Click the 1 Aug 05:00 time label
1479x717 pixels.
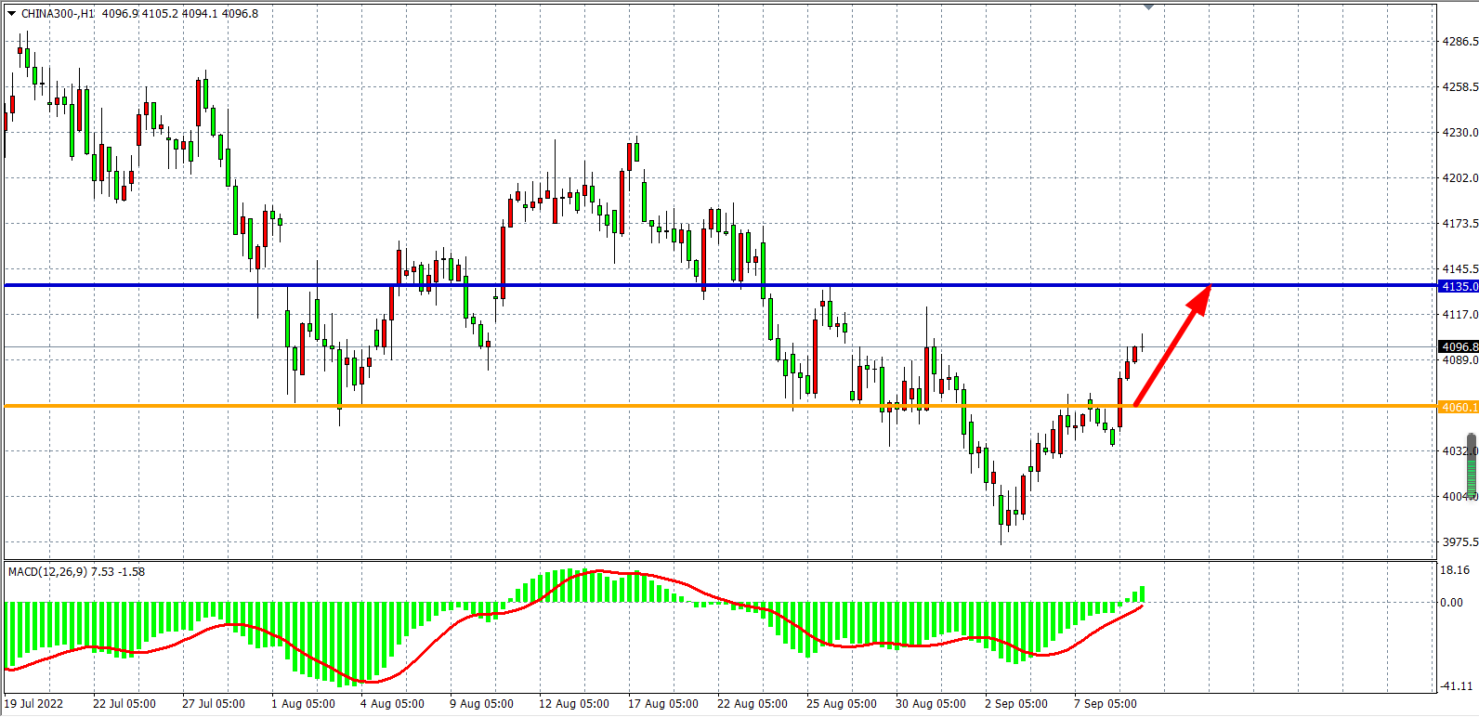[303, 704]
